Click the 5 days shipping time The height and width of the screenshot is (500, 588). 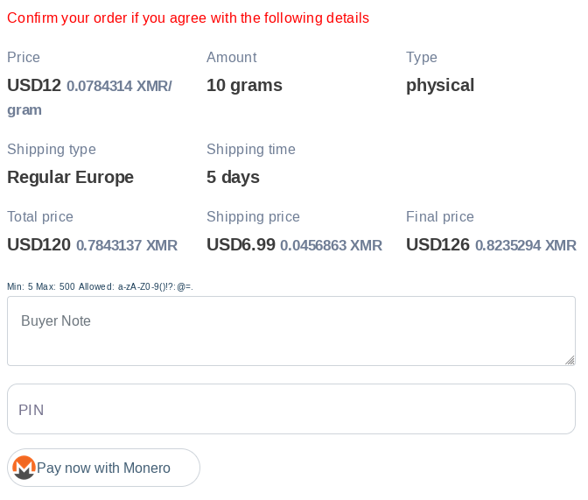[233, 178]
